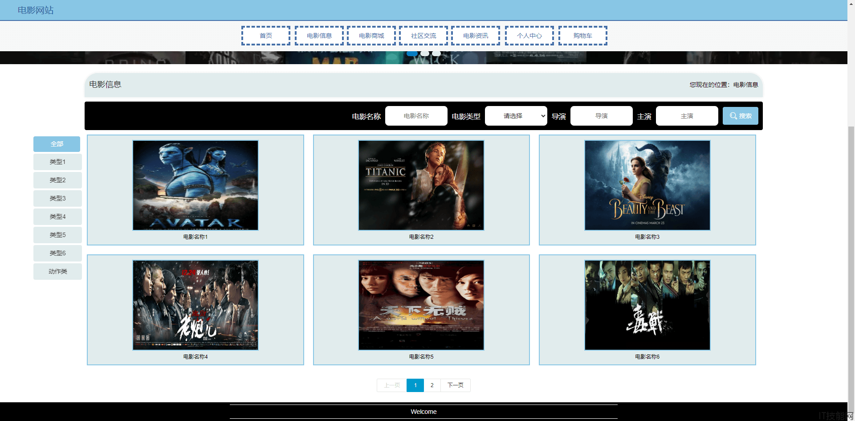855x421 pixels.
Task: Open the 毒战 movie poster
Action: [647, 305]
